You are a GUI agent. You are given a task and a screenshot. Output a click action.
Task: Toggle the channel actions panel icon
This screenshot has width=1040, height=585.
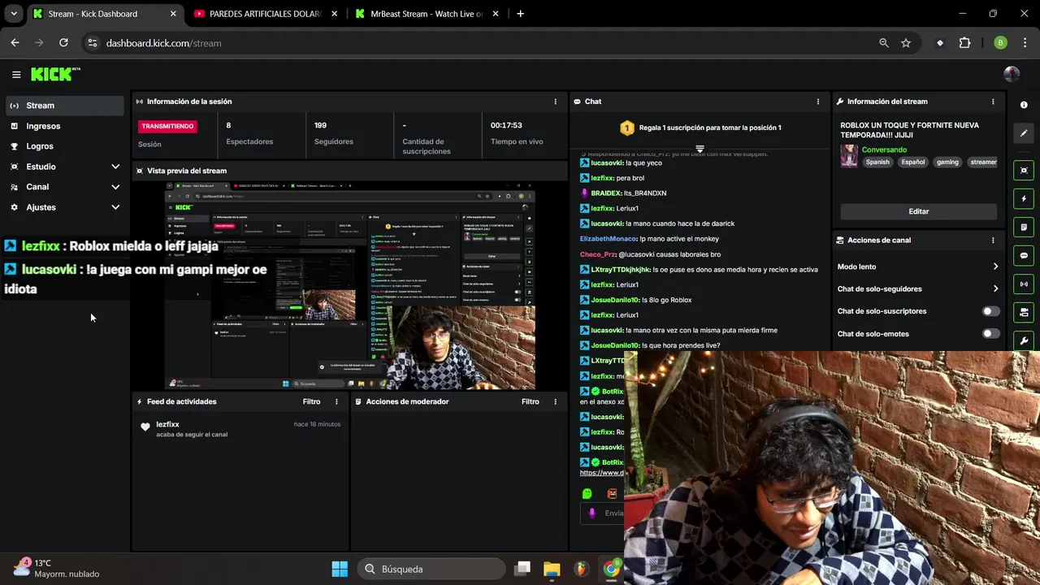pyautogui.click(x=1024, y=312)
